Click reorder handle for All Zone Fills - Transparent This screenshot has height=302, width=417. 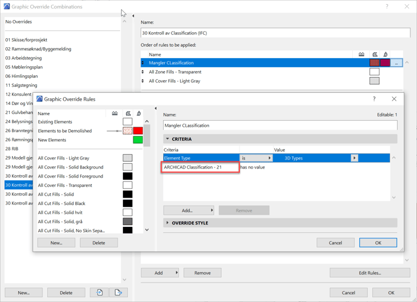[x=142, y=72]
